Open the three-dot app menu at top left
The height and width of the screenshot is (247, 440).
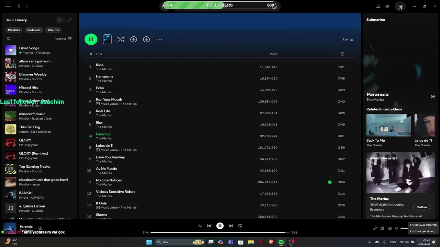pos(8,6)
